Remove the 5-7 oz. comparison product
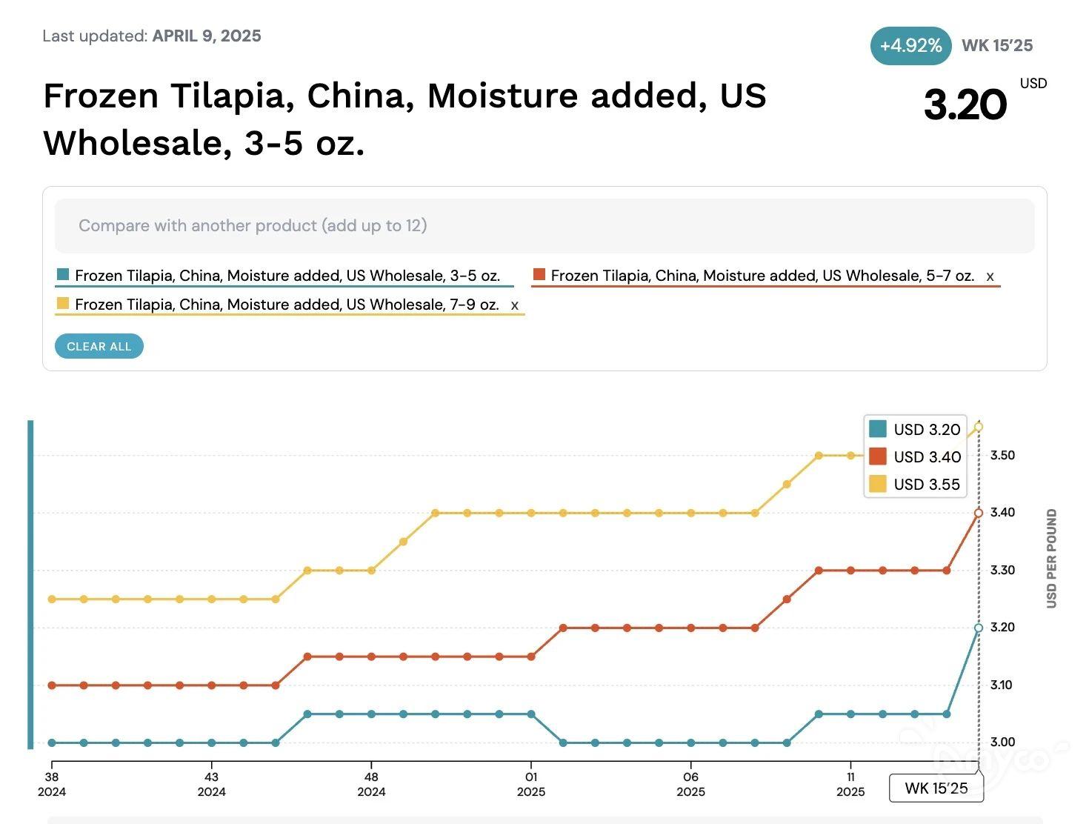1089x824 pixels. tap(990, 276)
